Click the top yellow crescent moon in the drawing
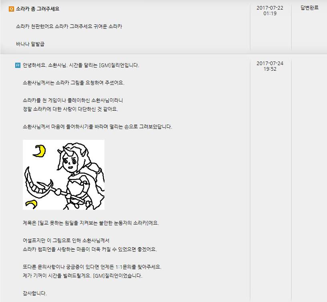This screenshot has width=327, height=302. click(x=40, y=151)
